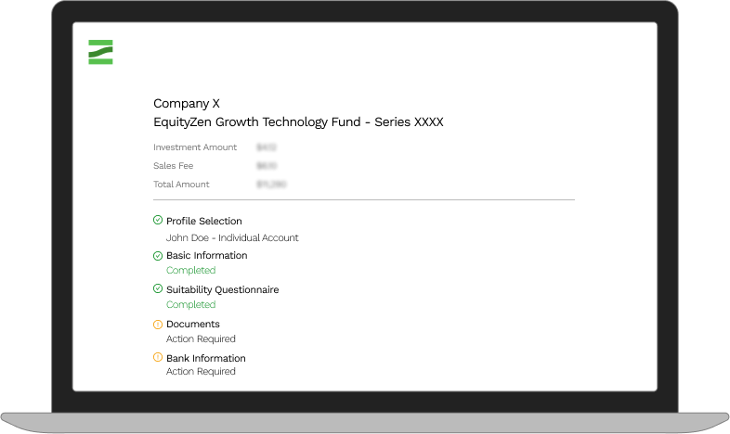Click the Company X heading

coord(187,104)
